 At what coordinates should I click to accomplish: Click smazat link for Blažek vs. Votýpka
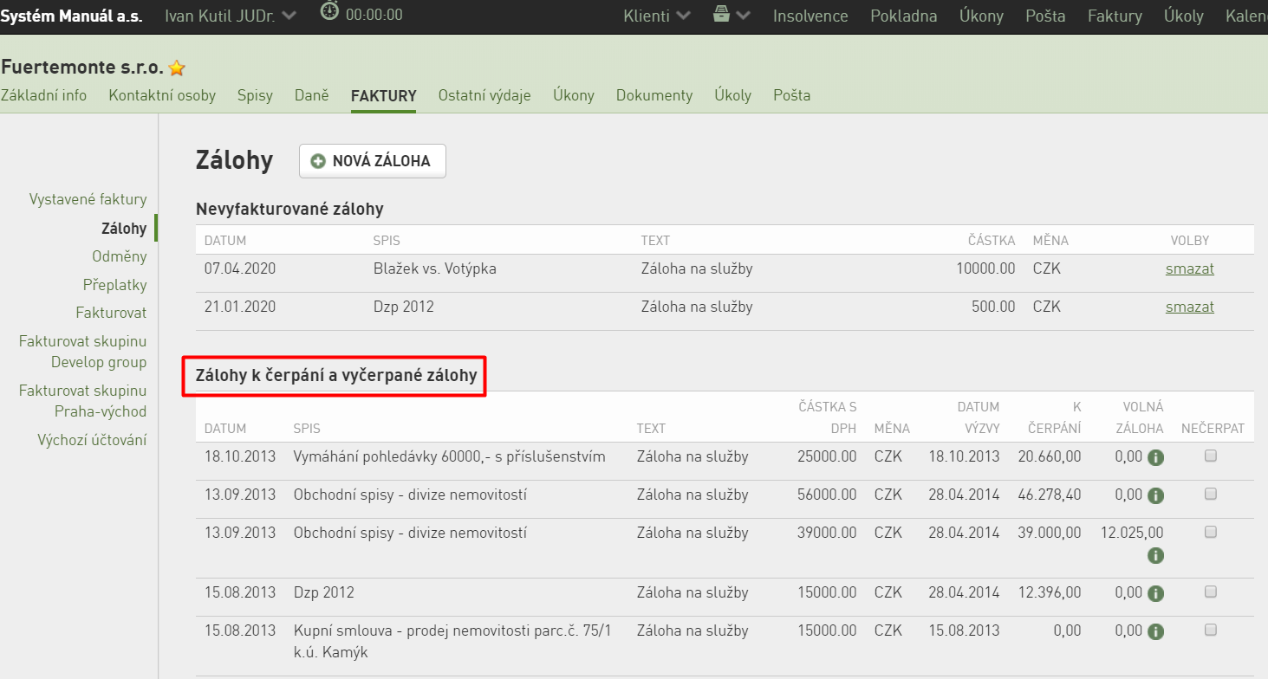point(1189,268)
